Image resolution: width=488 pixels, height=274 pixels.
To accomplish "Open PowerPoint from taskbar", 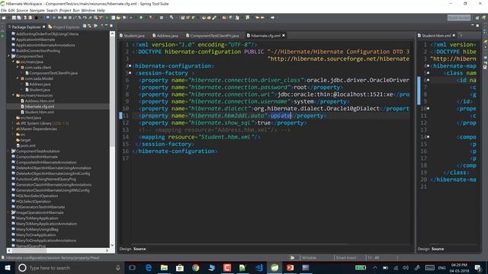I will coord(290,268).
